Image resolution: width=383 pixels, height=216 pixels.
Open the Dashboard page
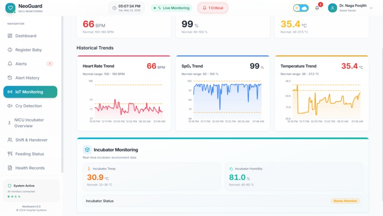(x=30, y=36)
